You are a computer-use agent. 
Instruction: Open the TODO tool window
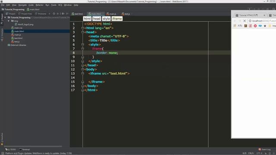11,149
